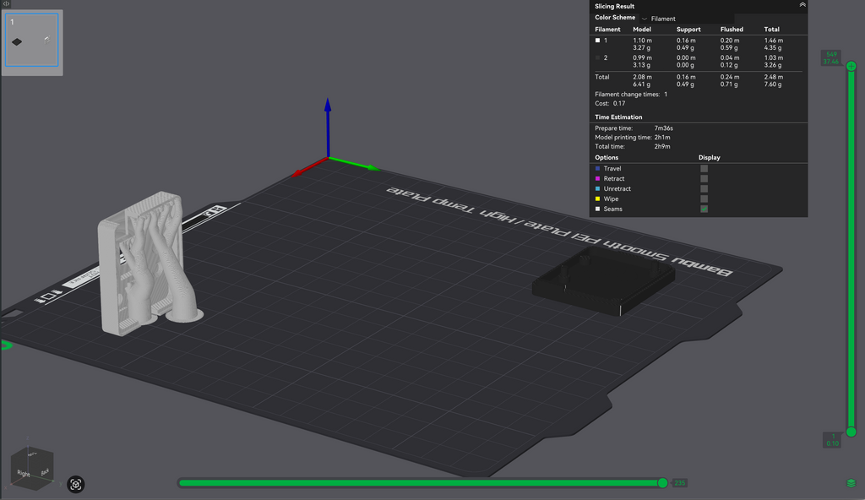Click the Model column header
The image size is (865, 500).
click(x=642, y=30)
